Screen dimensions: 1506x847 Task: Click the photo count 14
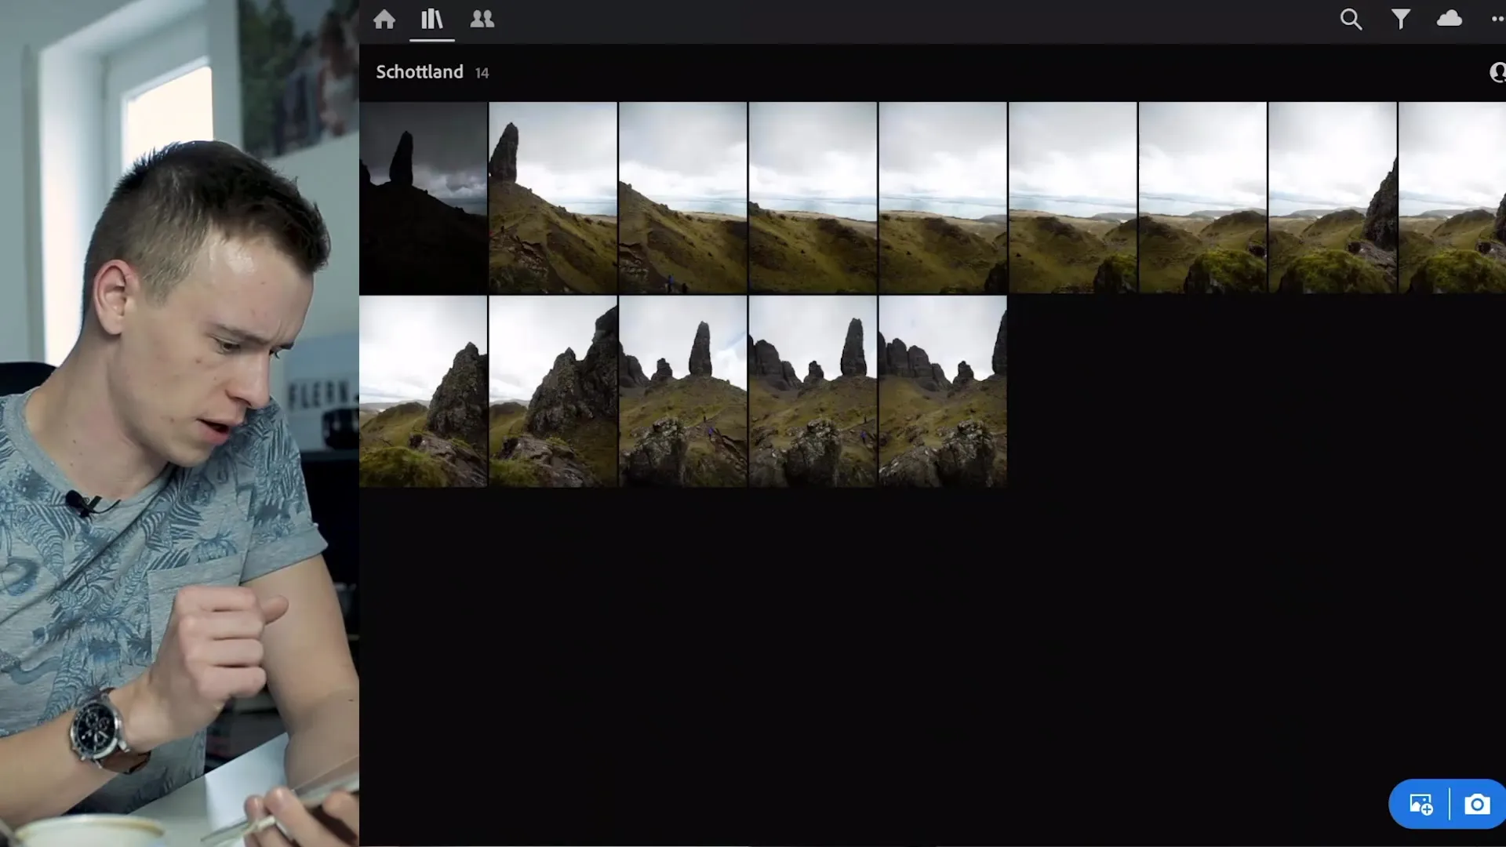(482, 73)
